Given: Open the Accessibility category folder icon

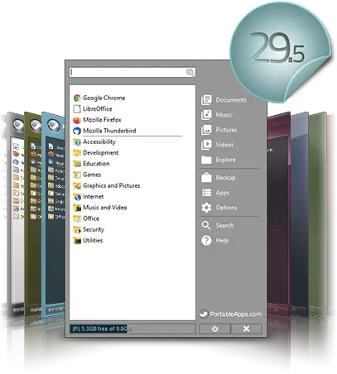Looking at the screenshot, I should [77, 141].
